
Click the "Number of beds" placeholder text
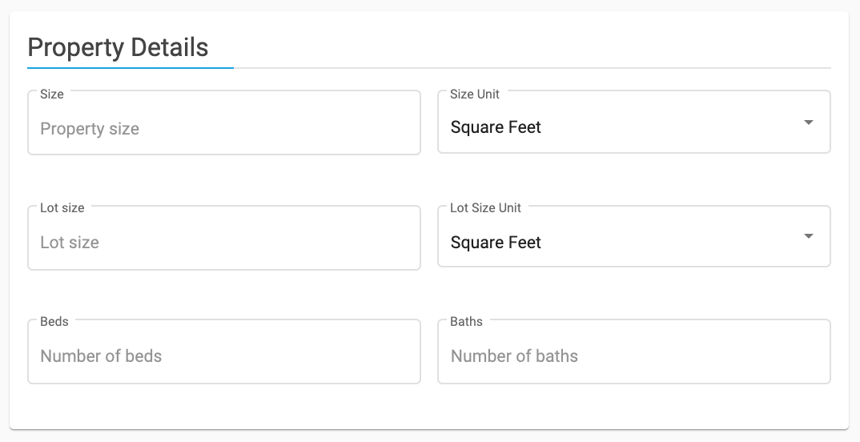(x=101, y=356)
